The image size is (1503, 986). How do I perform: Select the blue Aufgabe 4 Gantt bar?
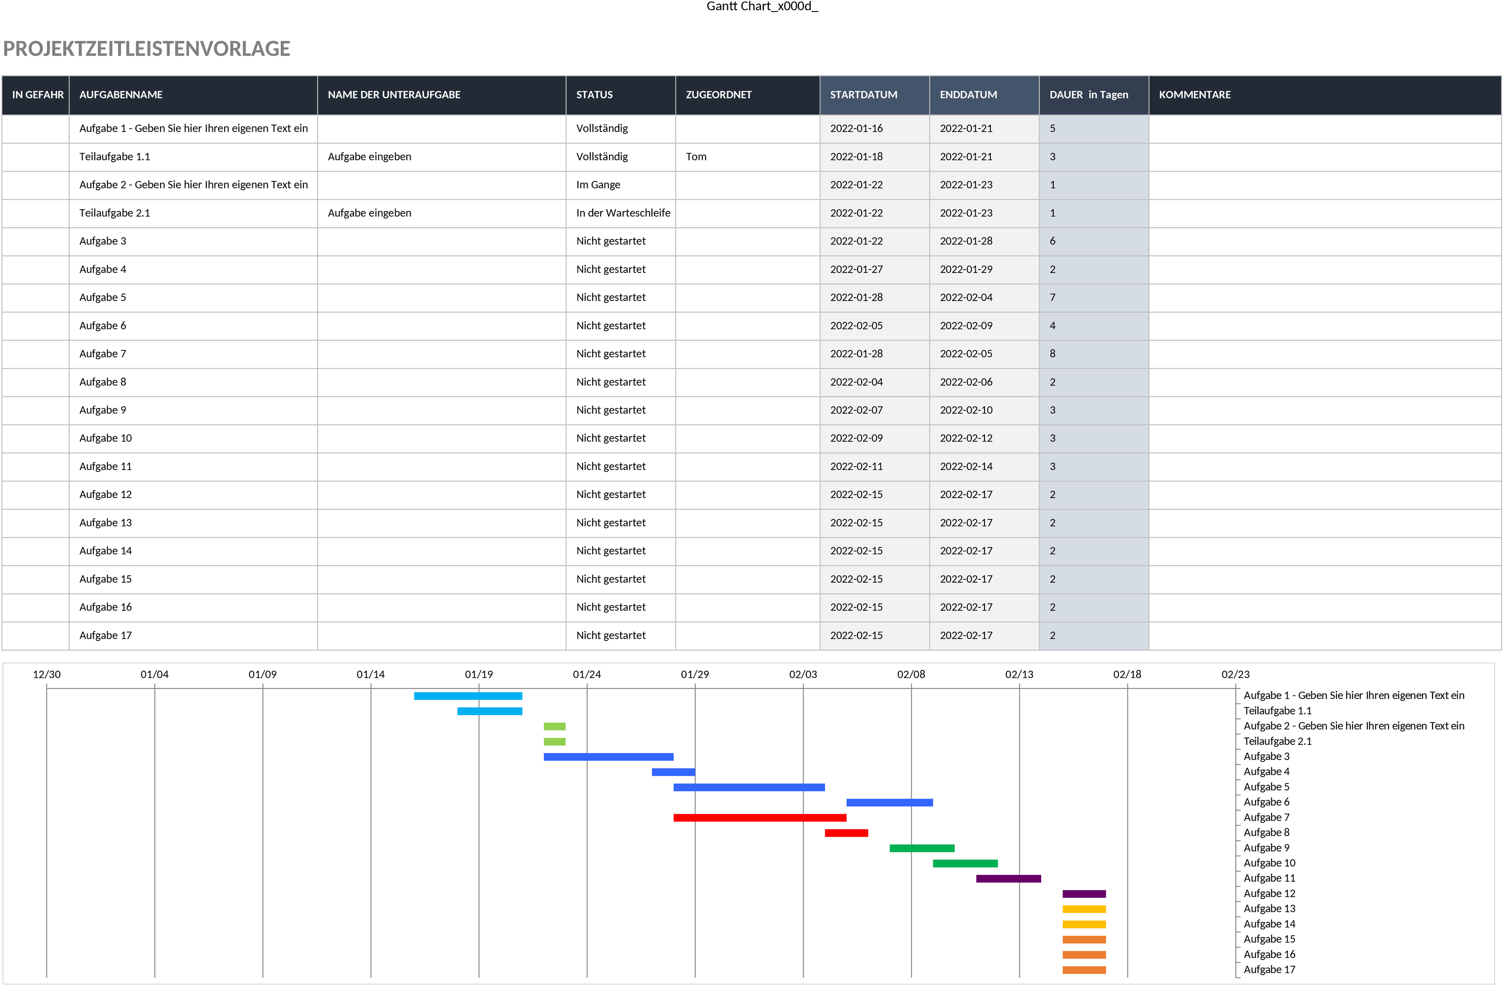coord(673,772)
